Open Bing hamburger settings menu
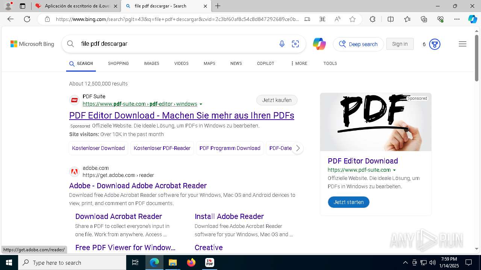Viewport: 481px width, 270px height. (x=463, y=44)
